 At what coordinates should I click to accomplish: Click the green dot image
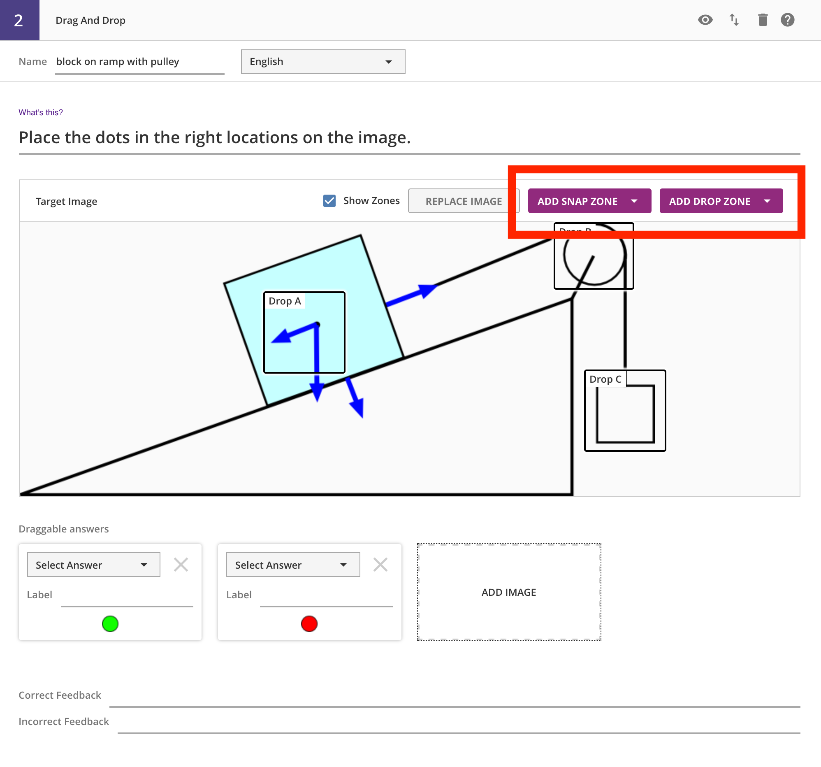(110, 624)
